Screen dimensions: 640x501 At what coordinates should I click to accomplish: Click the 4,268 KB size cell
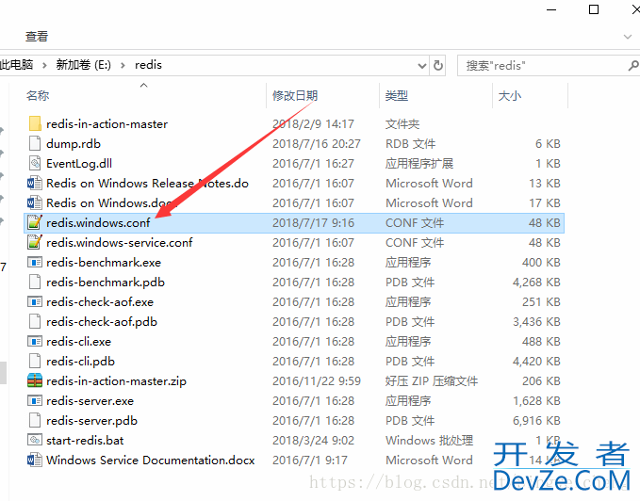(536, 283)
